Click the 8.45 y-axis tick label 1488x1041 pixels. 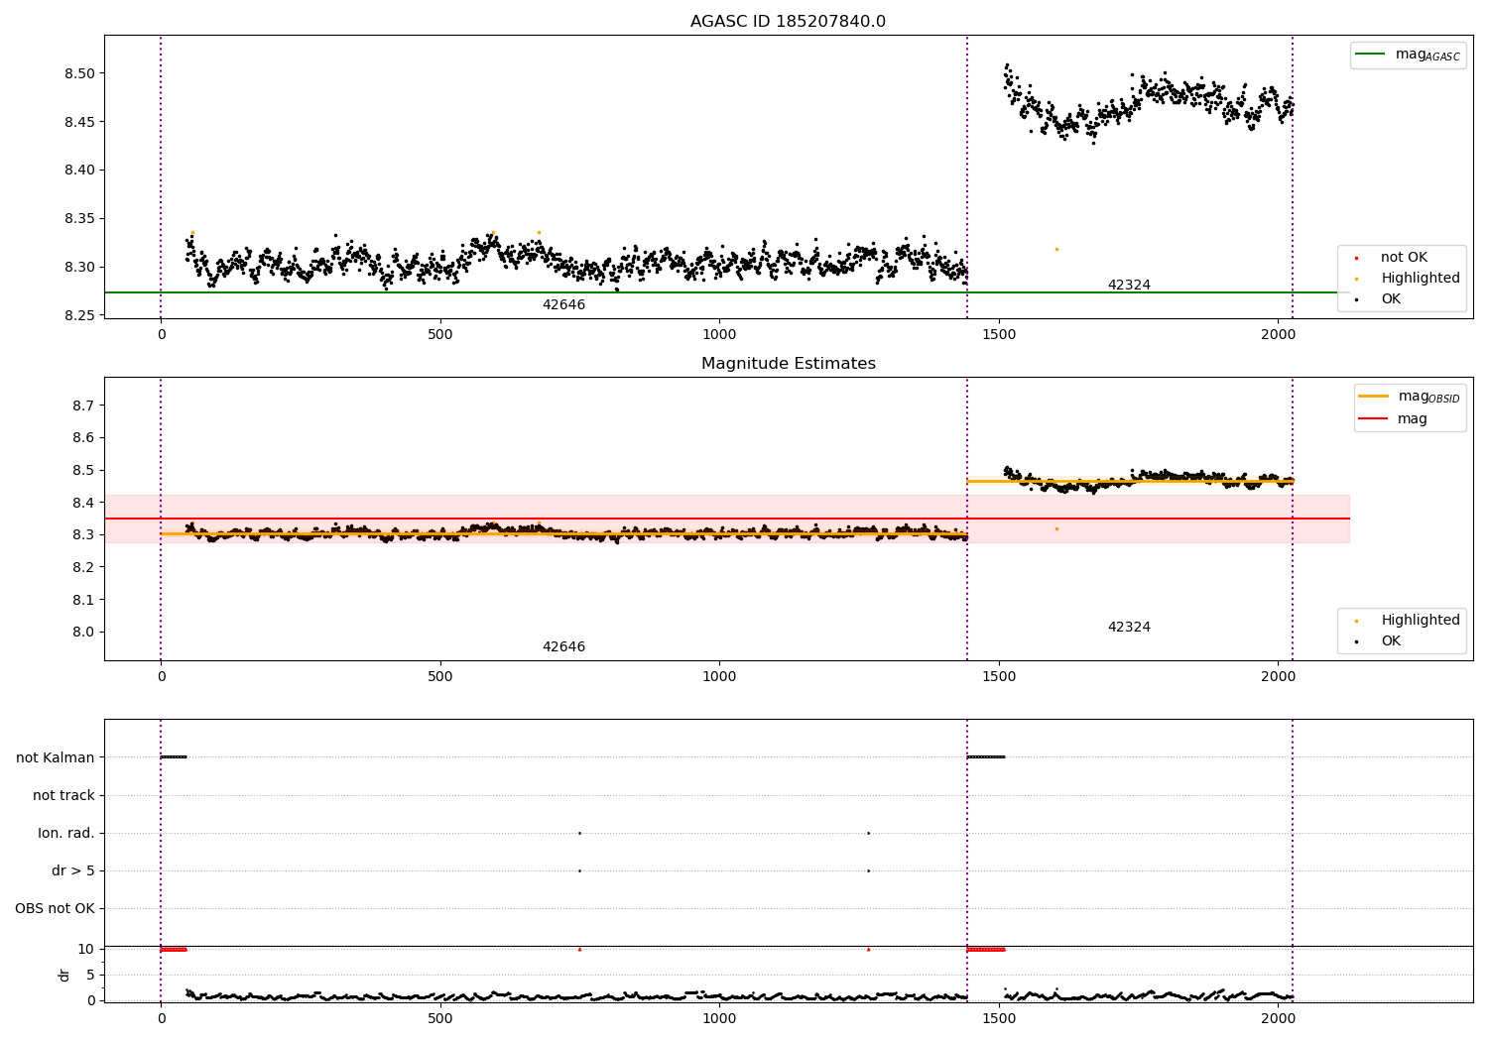coord(79,123)
